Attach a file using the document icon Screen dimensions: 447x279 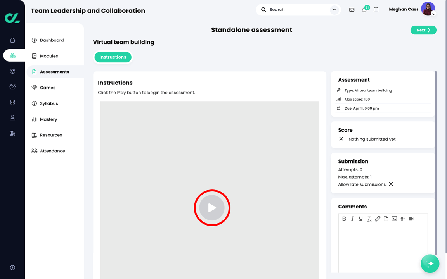[386, 219]
